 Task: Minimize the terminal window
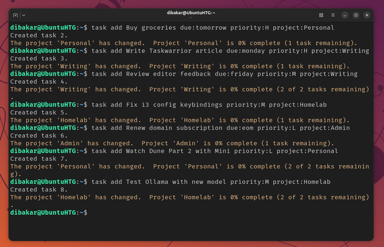[x=345, y=15]
